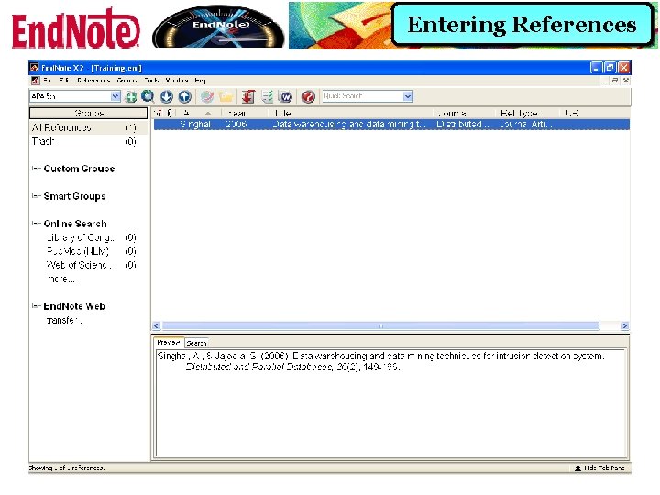Viewport: 660px width, 495px height.
Task: Switch to the Search tab
Action: click(x=196, y=343)
